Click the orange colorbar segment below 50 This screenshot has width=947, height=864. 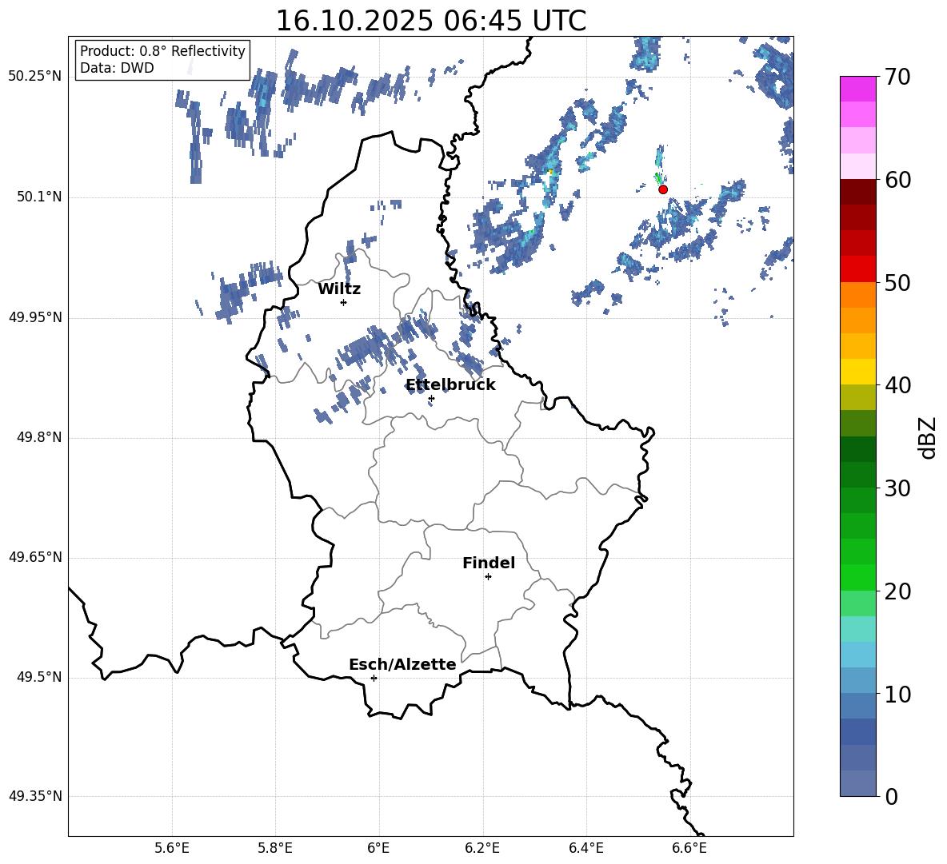click(858, 295)
